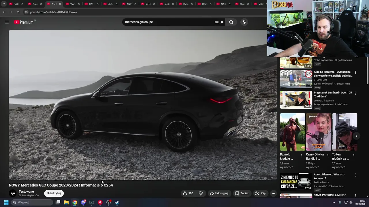Open 'Atak na kierowce' video thumbnail
The height and width of the screenshot is (207, 369).
click(296, 79)
